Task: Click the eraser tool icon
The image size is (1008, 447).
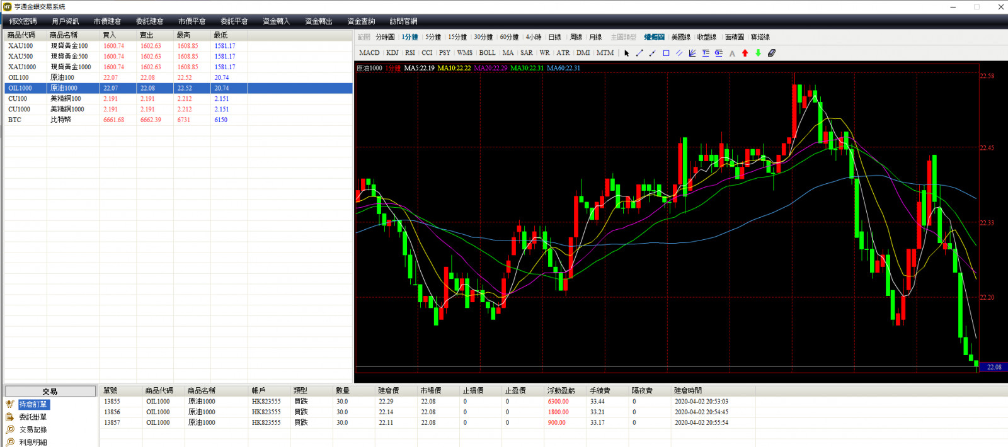Action: pos(772,54)
